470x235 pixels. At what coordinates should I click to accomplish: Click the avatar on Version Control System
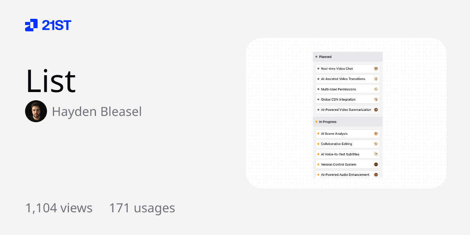pos(376,164)
